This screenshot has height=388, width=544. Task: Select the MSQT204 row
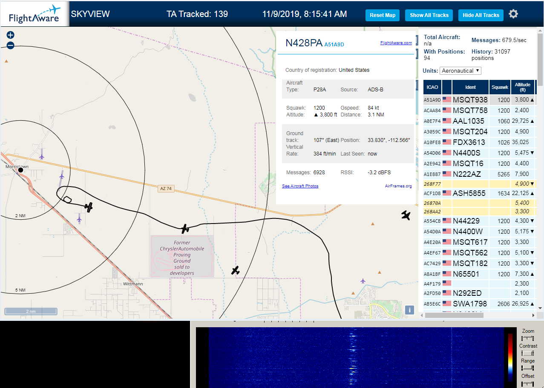(x=479, y=132)
